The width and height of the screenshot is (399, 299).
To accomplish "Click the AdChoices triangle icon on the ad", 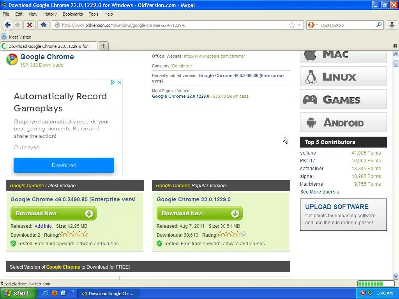I will tap(113, 83).
